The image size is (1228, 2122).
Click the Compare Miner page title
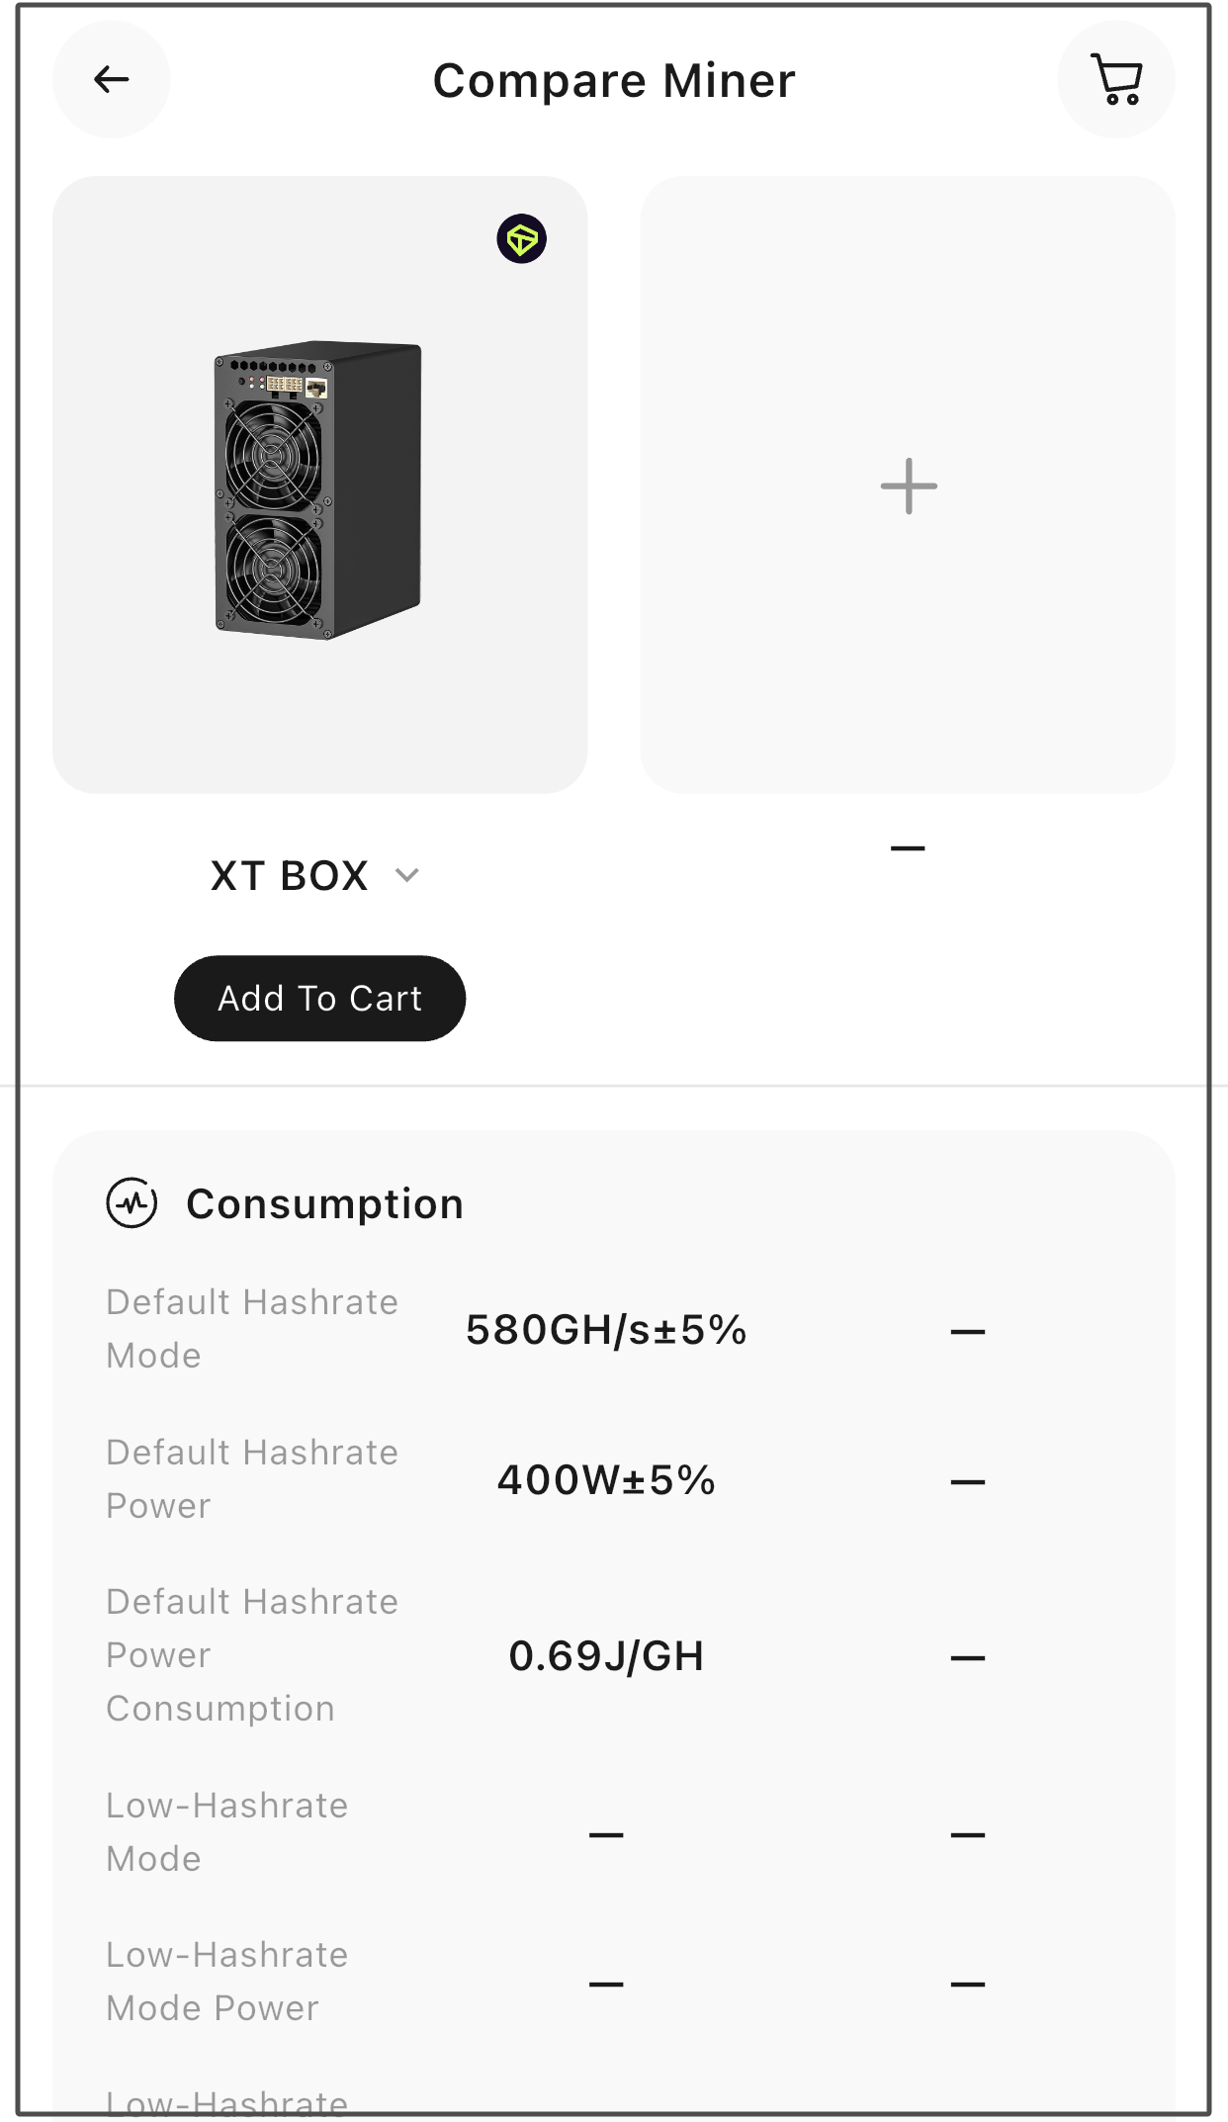614,80
